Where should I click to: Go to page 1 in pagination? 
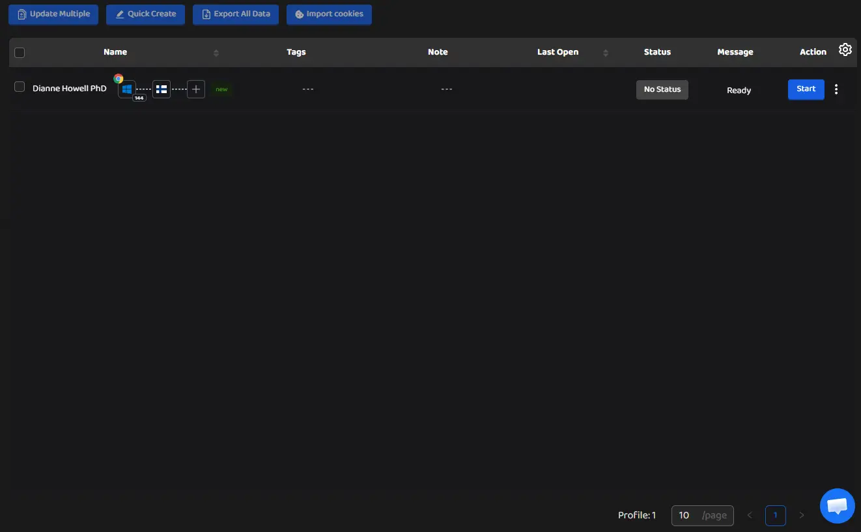(x=775, y=515)
